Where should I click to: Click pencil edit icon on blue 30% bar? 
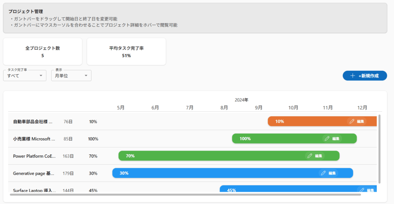[323, 173]
